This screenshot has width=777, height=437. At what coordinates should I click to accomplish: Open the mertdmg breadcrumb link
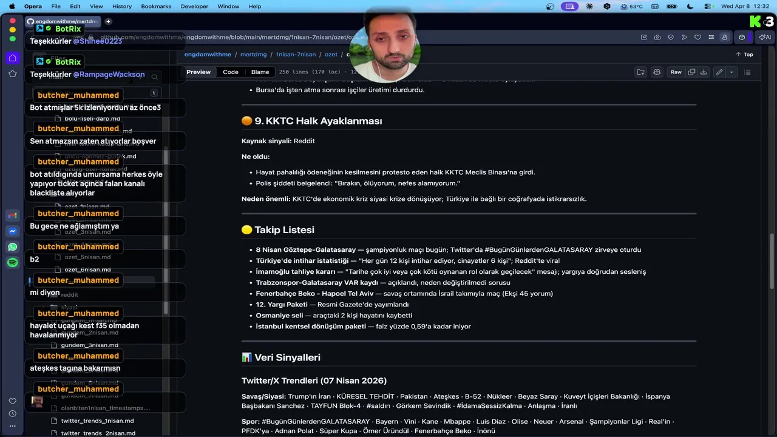[x=253, y=54]
